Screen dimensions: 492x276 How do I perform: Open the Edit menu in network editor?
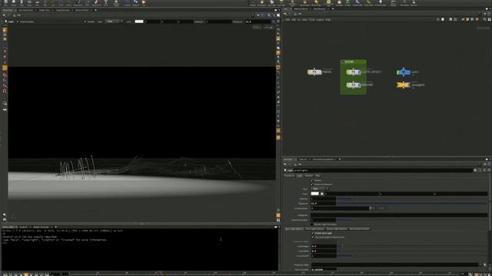pyautogui.click(x=294, y=20)
